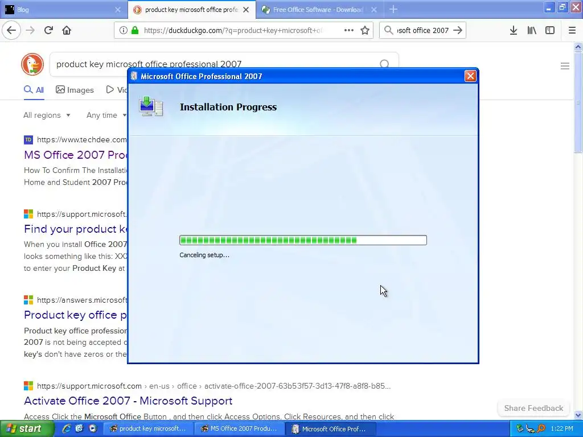Close the Free Office Software tab
Screen dimensions: 583x437
pos(374,10)
